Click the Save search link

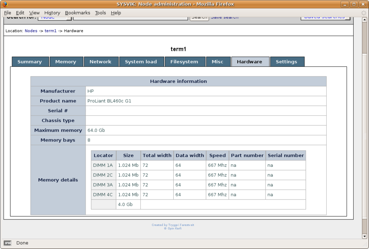(224, 17)
